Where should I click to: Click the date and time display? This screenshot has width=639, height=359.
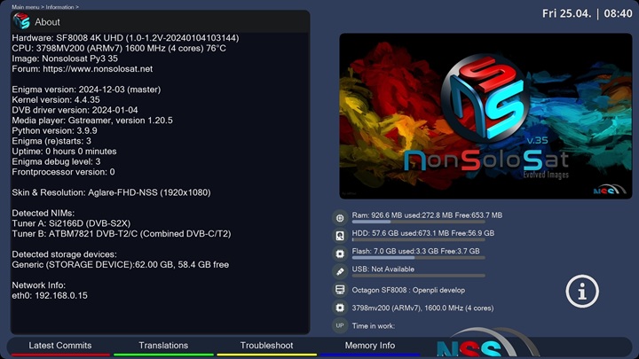point(587,13)
